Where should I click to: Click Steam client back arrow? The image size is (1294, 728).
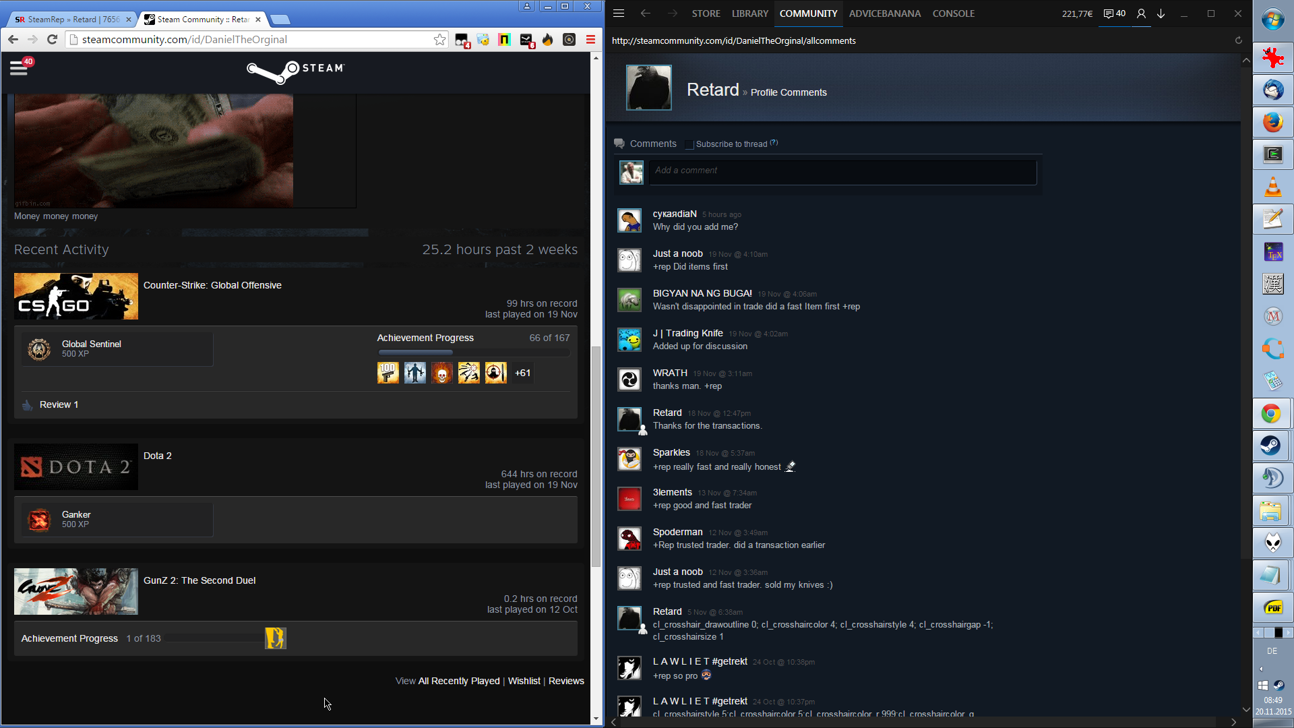click(645, 13)
